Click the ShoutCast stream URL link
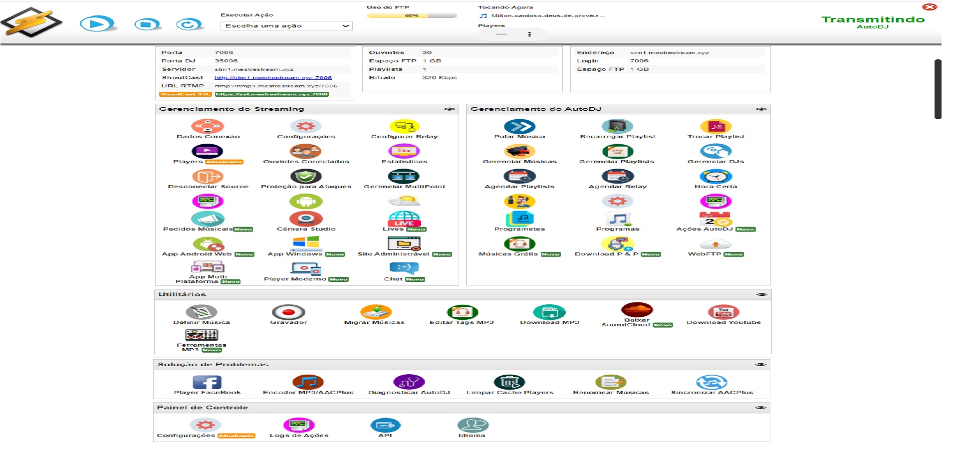The image size is (958, 459). [273, 78]
